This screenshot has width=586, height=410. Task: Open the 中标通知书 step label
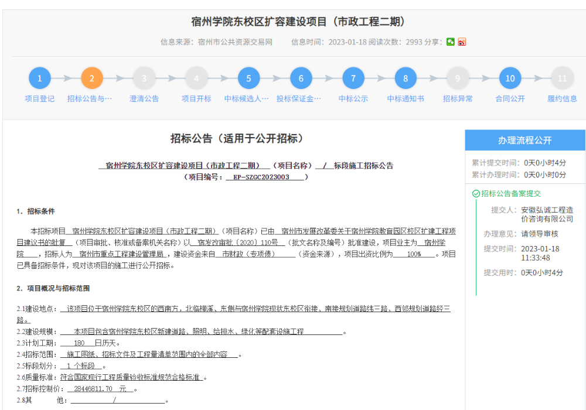point(406,98)
